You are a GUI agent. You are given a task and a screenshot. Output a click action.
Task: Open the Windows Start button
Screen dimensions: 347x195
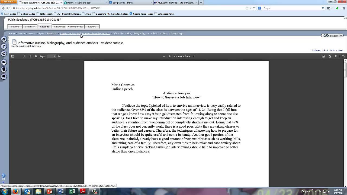click(5, 191)
